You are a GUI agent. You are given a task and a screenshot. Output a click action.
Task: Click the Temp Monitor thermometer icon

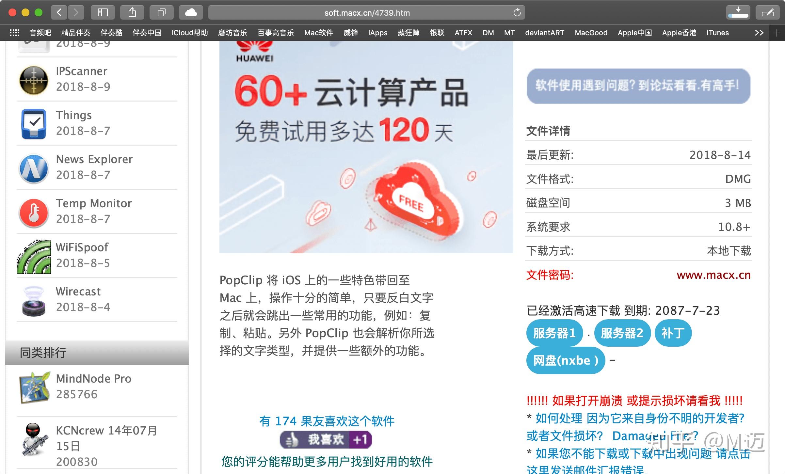pos(34,213)
